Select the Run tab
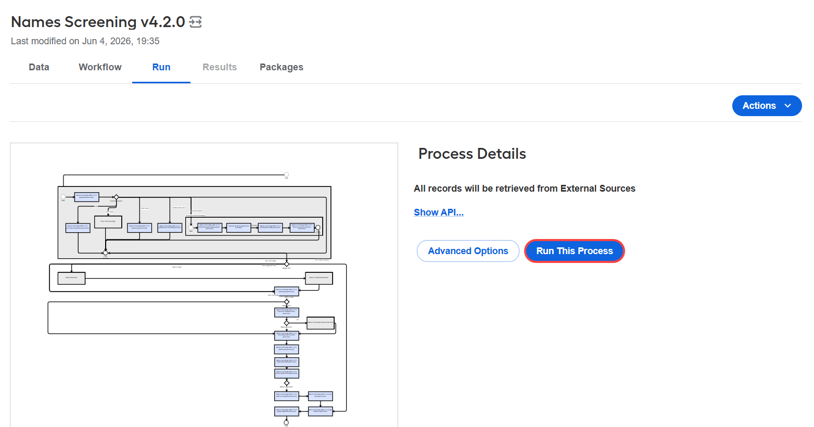 tap(161, 67)
